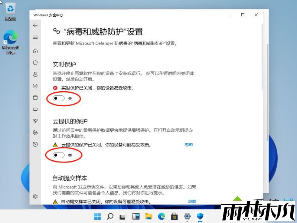Expand the hamburger navigation menu

(x=35, y=37)
